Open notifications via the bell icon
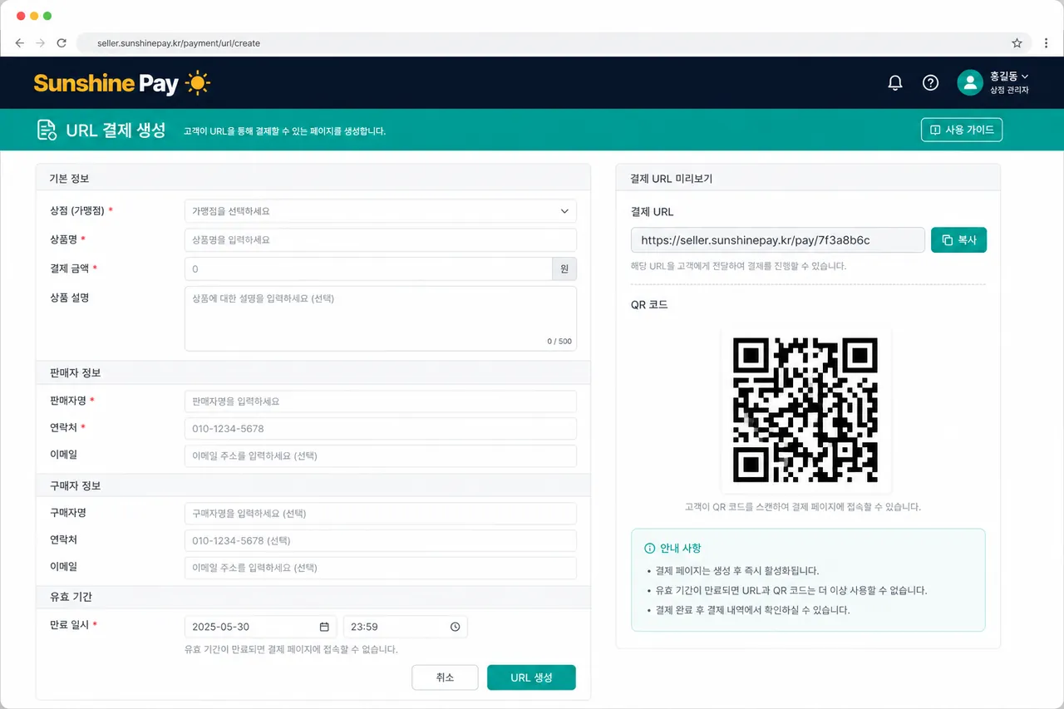The height and width of the screenshot is (709, 1064). coord(895,82)
